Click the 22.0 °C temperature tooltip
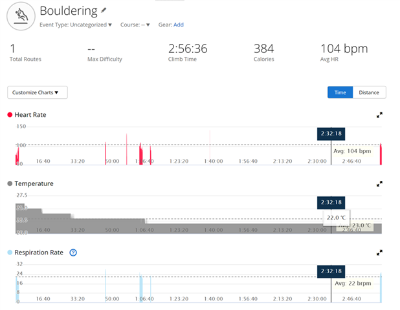 pyautogui.click(x=336, y=218)
